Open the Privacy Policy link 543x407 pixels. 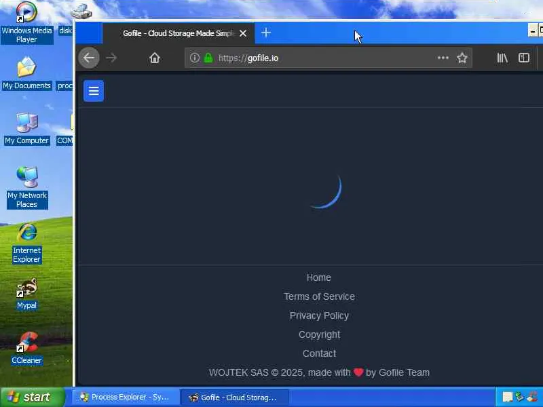[x=319, y=315]
